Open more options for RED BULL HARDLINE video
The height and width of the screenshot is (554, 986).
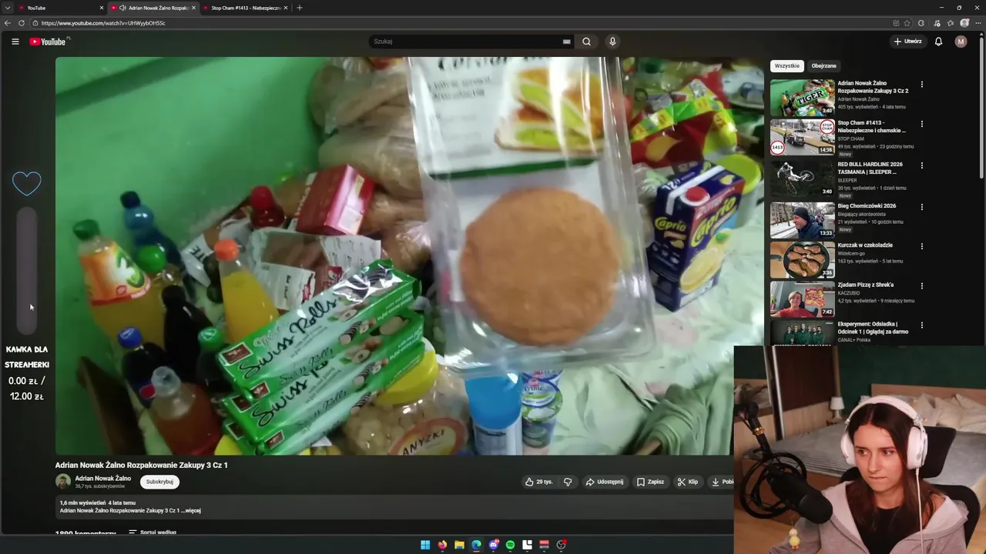coord(921,165)
